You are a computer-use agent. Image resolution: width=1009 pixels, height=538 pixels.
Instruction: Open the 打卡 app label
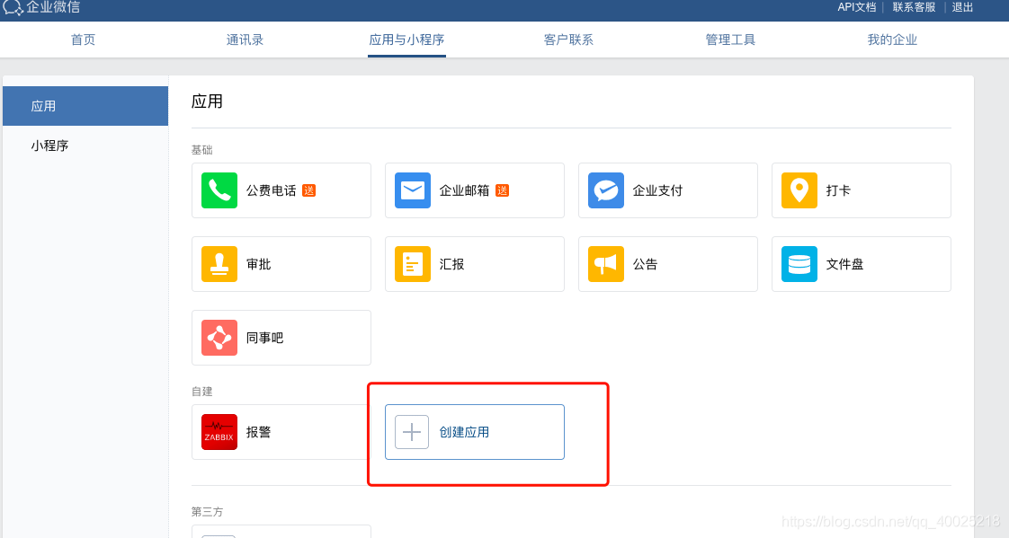click(x=838, y=190)
